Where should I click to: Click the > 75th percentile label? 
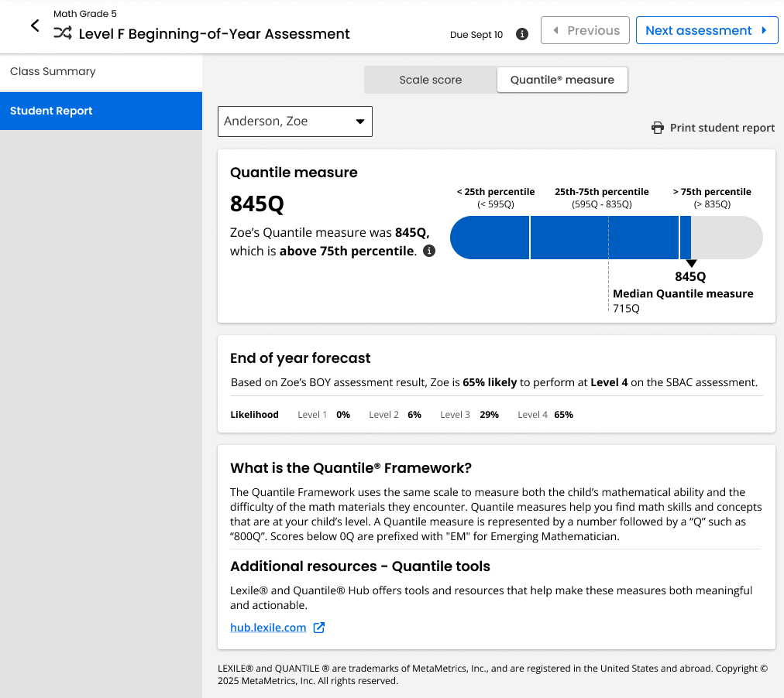tap(712, 192)
